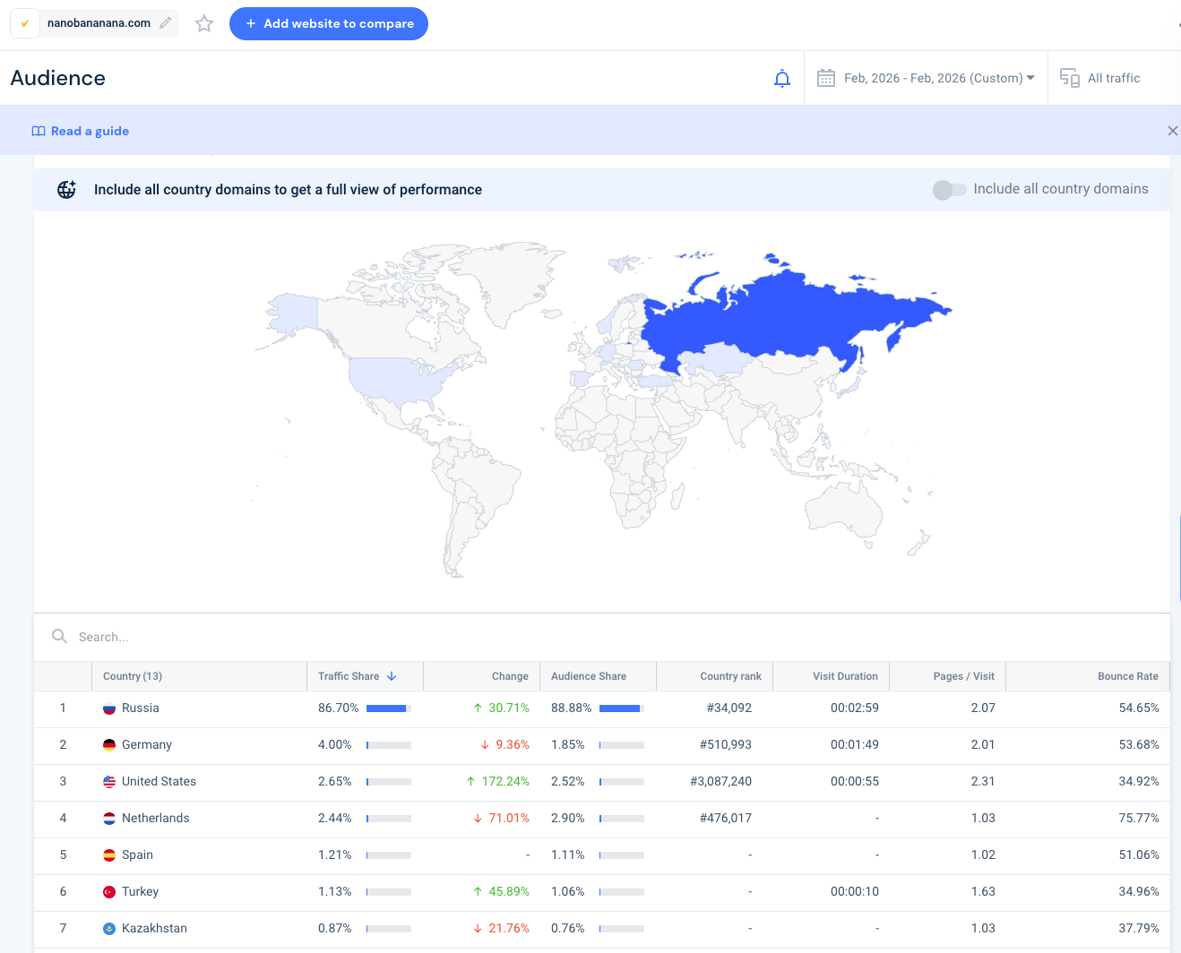Image resolution: width=1181 pixels, height=953 pixels.
Task: Click Add website to compare button
Action: pos(329,24)
